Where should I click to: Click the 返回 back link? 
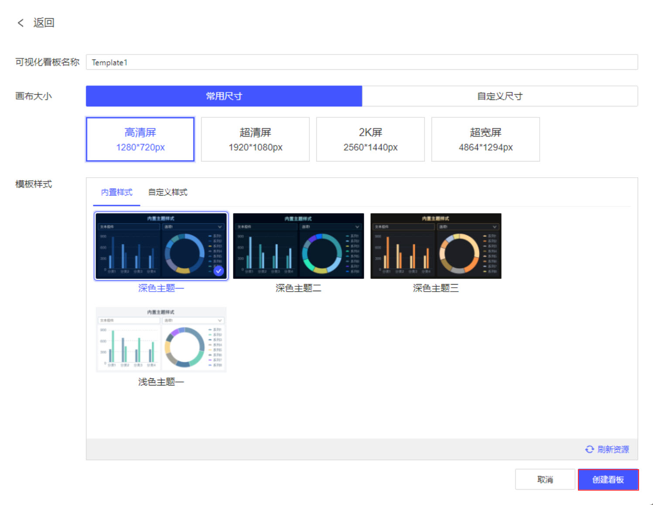click(44, 23)
